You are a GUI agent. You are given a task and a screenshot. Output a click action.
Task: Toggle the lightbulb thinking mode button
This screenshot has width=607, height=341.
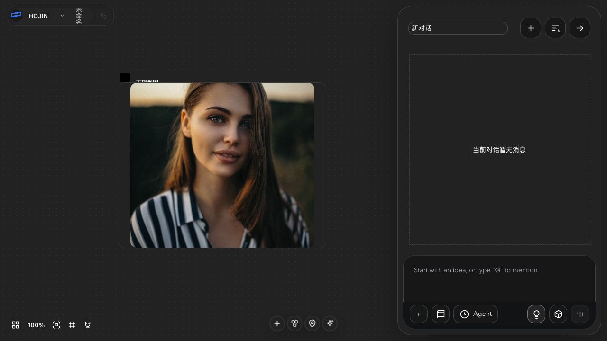pyautogui.click(x=536, y=314)
